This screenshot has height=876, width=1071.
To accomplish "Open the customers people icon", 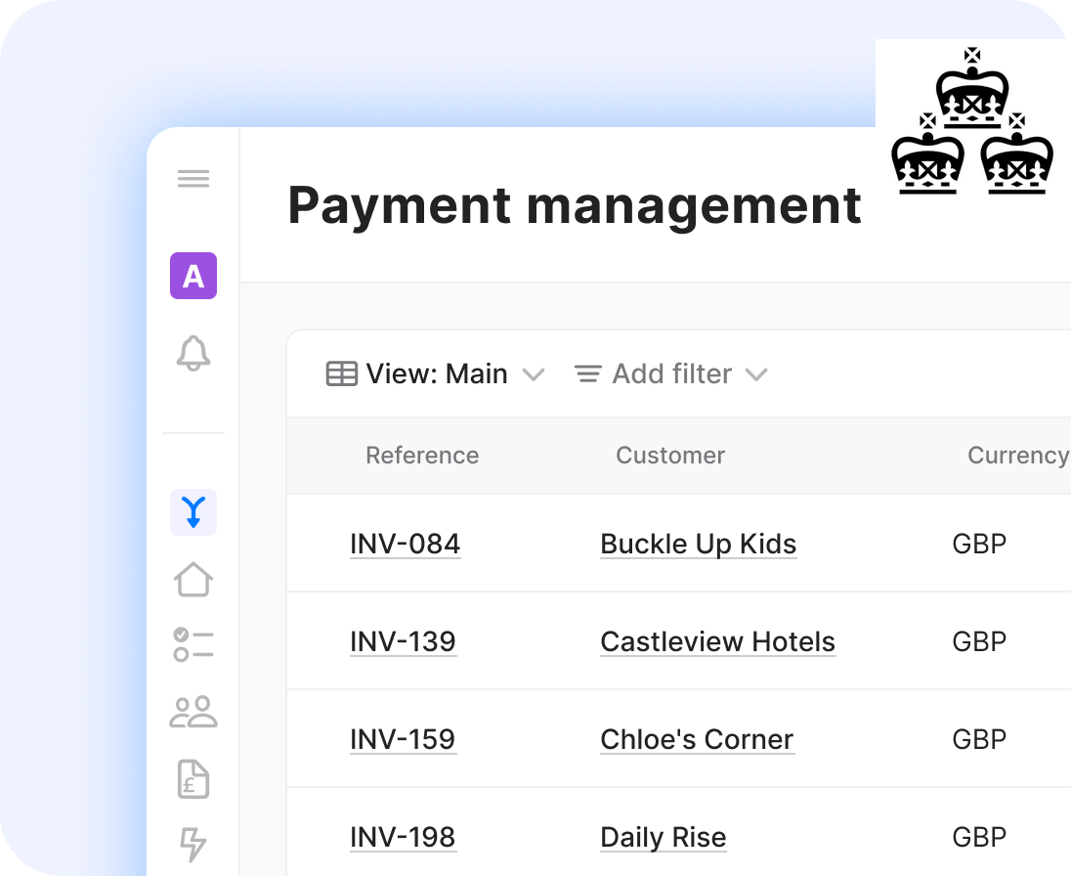I will [x=193, y=712].
